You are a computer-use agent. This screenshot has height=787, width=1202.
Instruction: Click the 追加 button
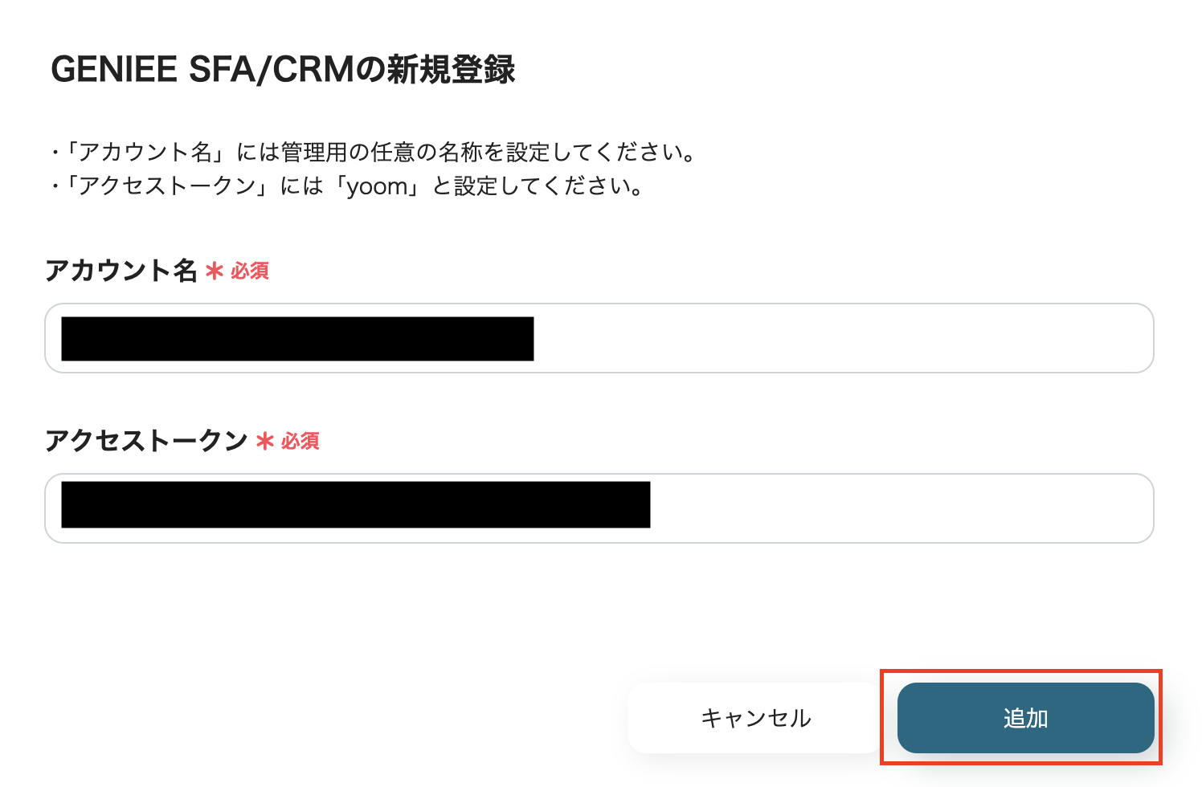tap(1024, 718)
